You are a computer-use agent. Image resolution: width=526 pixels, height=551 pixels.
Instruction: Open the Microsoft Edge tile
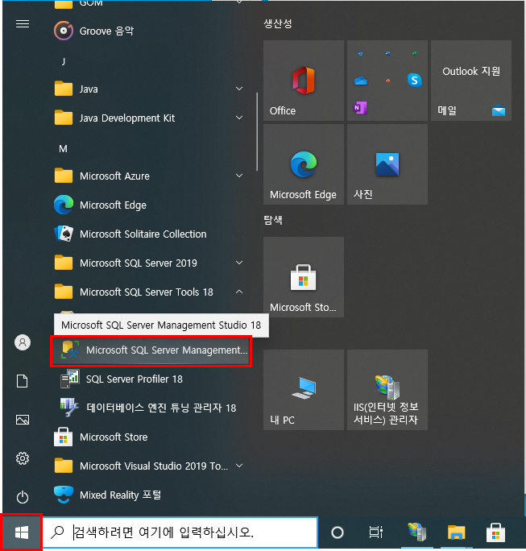[304, 164]
